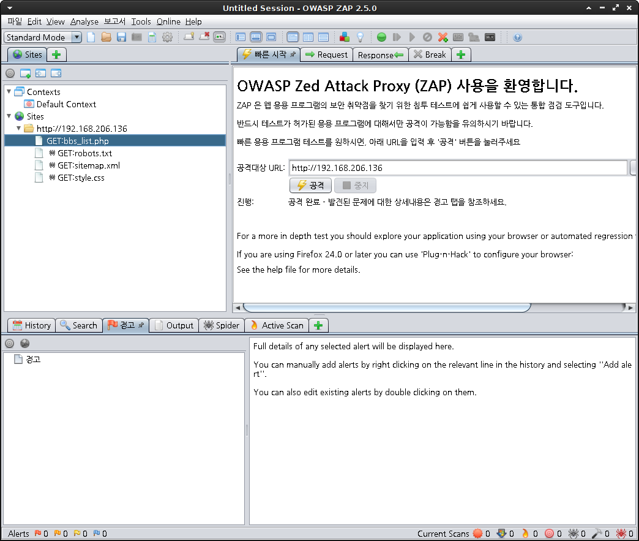Click the Continue play arrow icon
The height and width of the screenshot is (541, 639).
coord(412,37)
